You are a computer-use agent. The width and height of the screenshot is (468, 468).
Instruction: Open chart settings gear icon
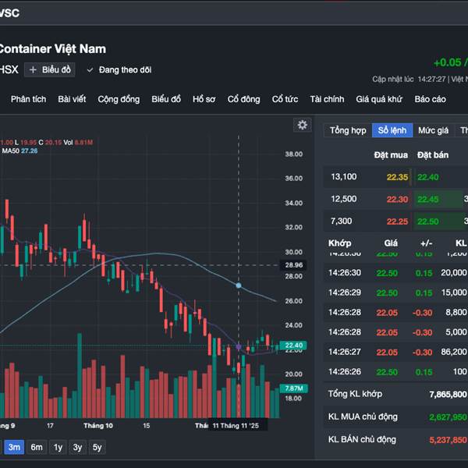(302, 125)
